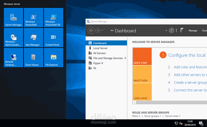This screenshot has width=207, height=127.
Task: Click the Configure this local server link
Action: pyautogui.click(x=187, y=55)
